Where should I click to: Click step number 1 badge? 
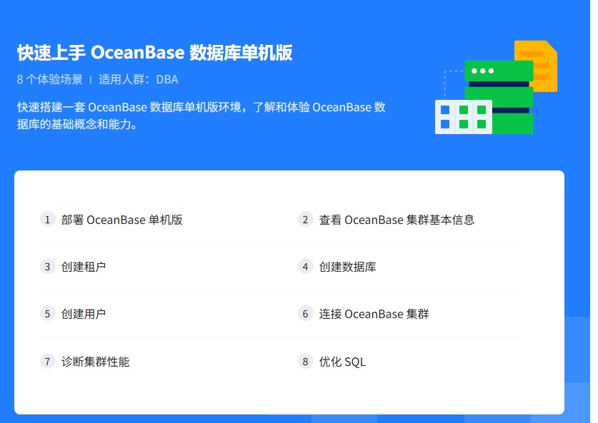tap(48, 220)
